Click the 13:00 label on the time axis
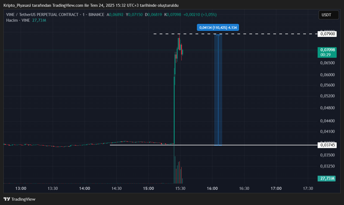 [21, 188]
